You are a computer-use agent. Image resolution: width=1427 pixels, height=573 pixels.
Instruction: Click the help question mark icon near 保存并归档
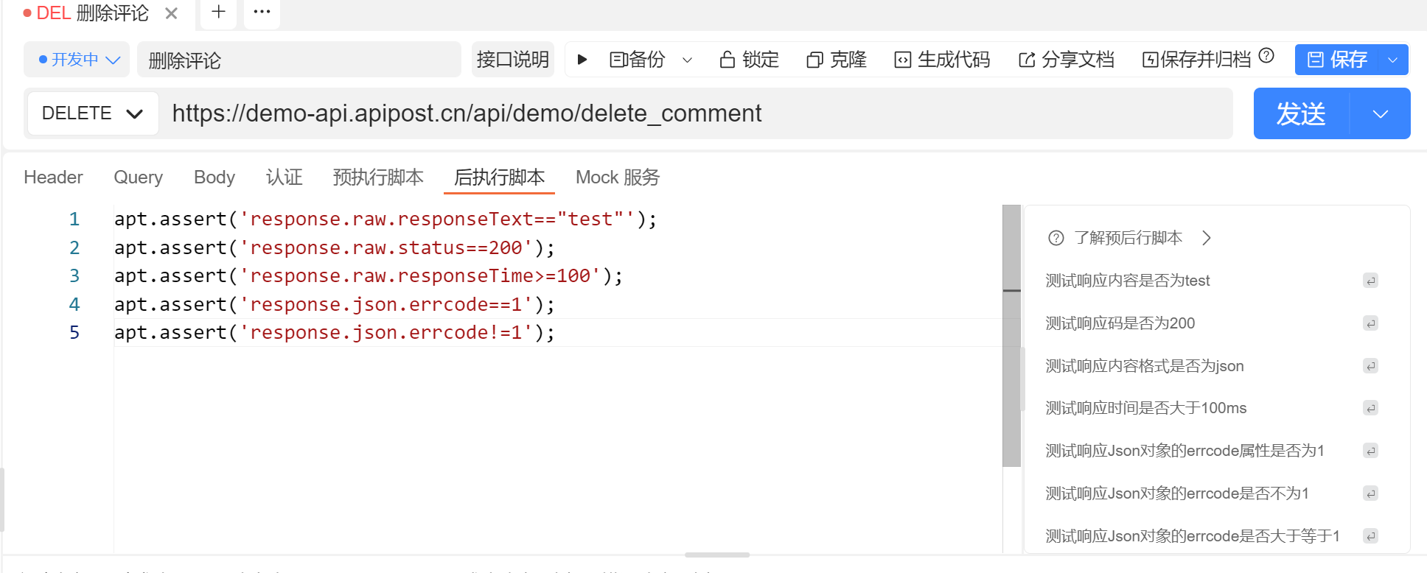(x=1266, y=56)
